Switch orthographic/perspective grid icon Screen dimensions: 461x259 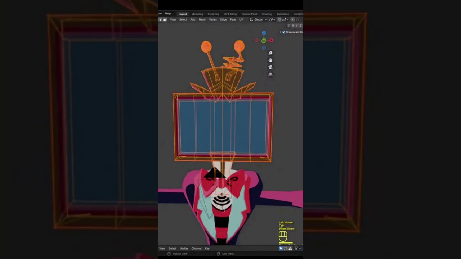pos(270,74)
